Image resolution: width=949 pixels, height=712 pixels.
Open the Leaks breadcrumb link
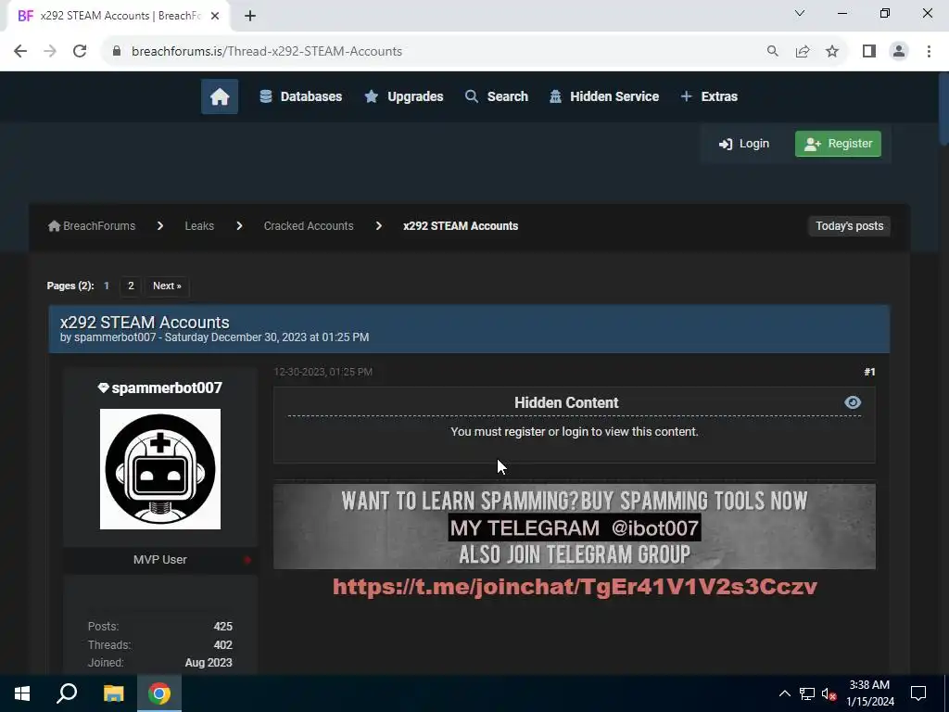(x=199, y=226)
